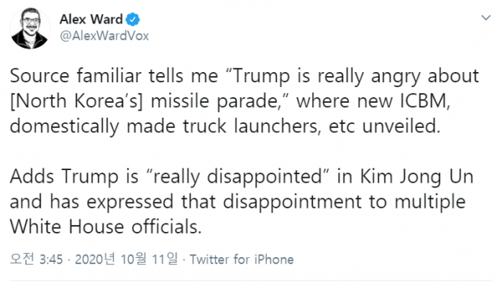
Task: Open the @AlexWardVox handle link
Action: coord(104,35)
